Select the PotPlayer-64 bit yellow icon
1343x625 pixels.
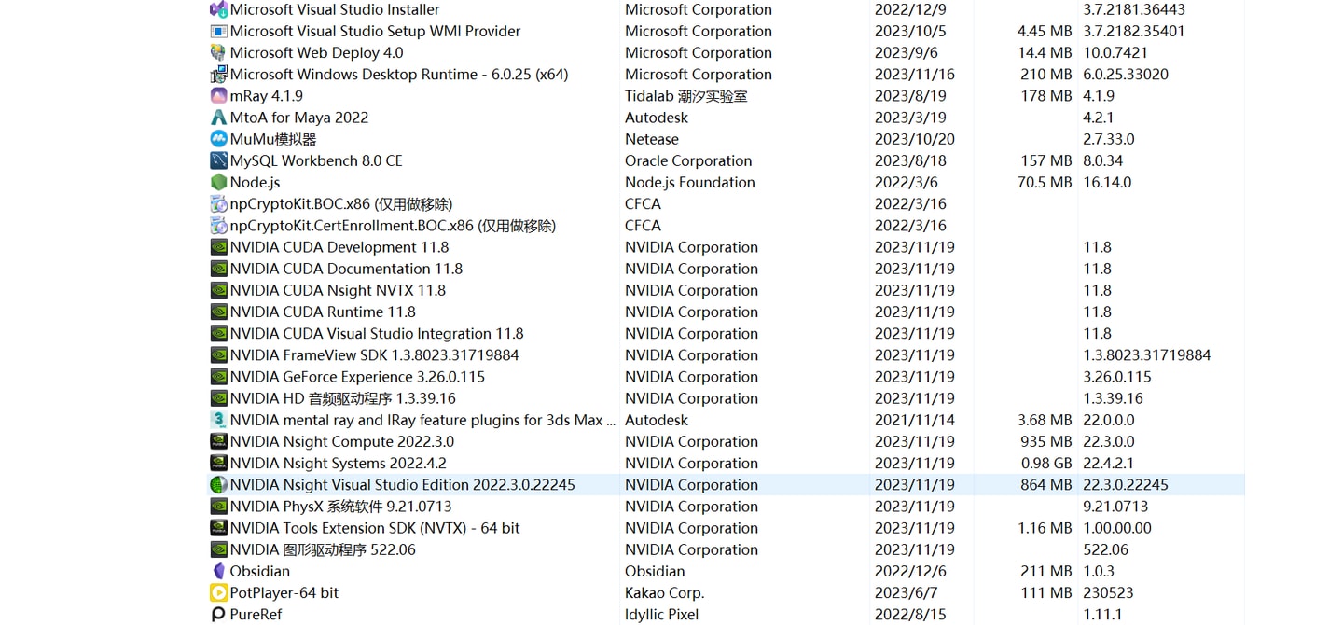click(218, 592)
